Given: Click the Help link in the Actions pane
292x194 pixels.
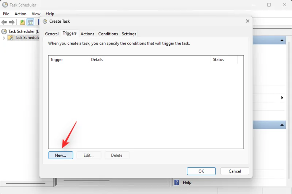Looking at the screenshot, I should pyautogui.click(x=187, y=182).
